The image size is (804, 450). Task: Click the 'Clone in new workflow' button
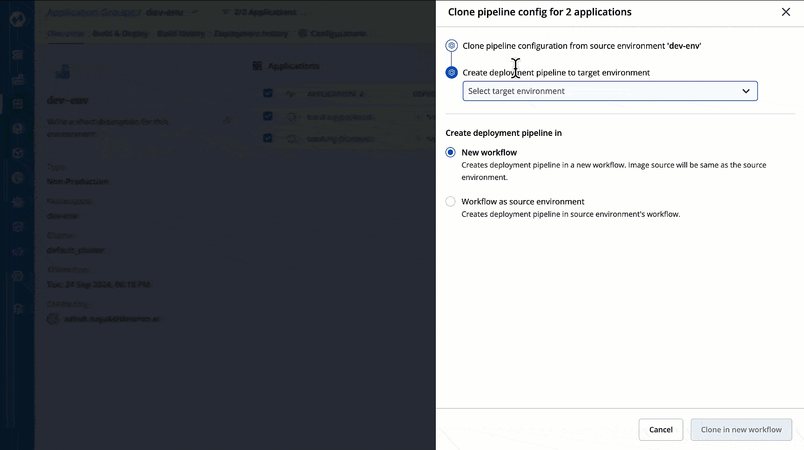point(741,430)
